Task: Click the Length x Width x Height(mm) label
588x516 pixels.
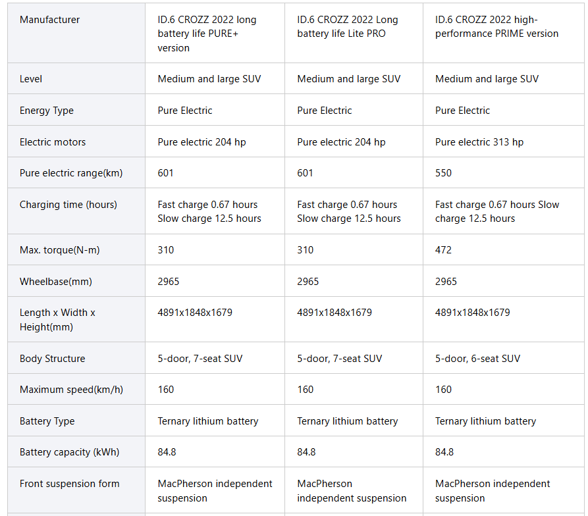Action: pos(57,320)
